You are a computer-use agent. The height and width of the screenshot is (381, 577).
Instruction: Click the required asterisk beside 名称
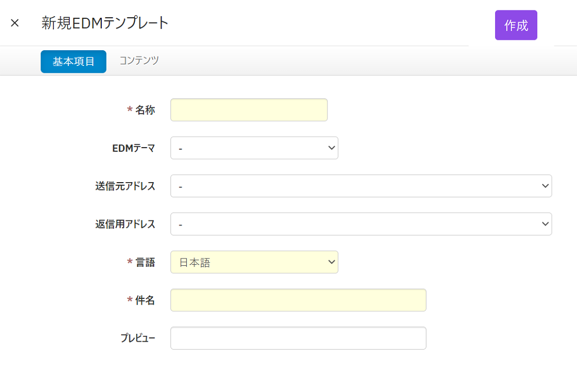(130, 110)
